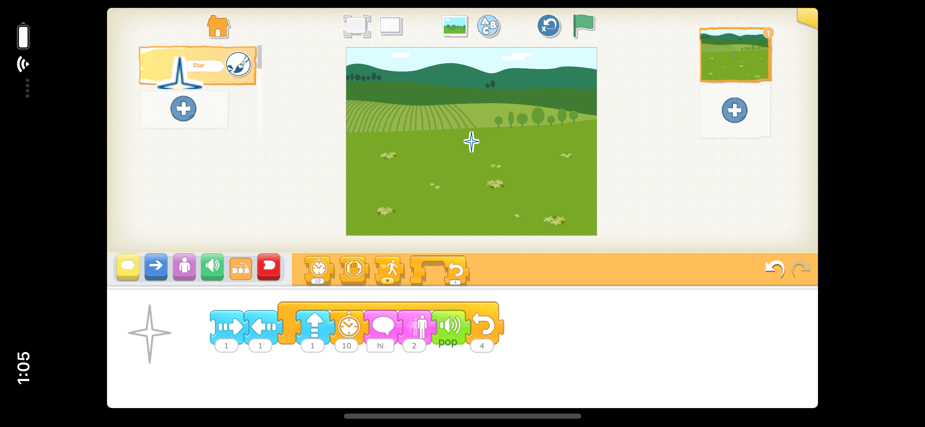Open speed dropdown on set speed block
Image resolution: width=925 pixels, height=427 pixels.
[x=387, y=281]
